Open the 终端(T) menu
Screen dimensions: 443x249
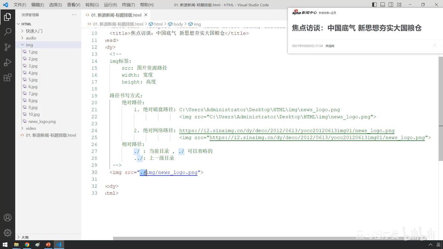pos(129,5)
